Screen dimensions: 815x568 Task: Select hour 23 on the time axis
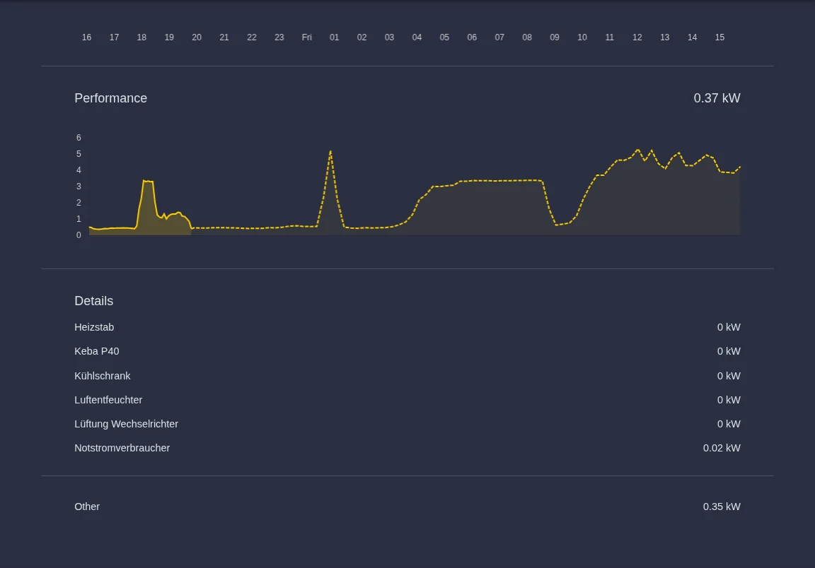[279, 37]
